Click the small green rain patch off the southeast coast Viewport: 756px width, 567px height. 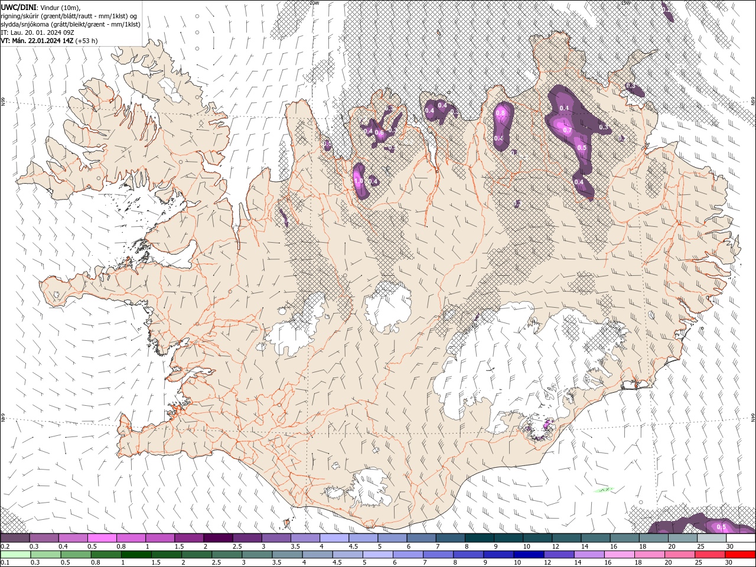point(604,490)
